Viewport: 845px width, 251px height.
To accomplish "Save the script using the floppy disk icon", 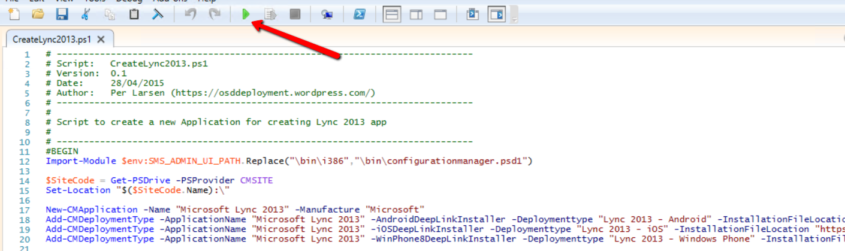I will pos(62,14).
